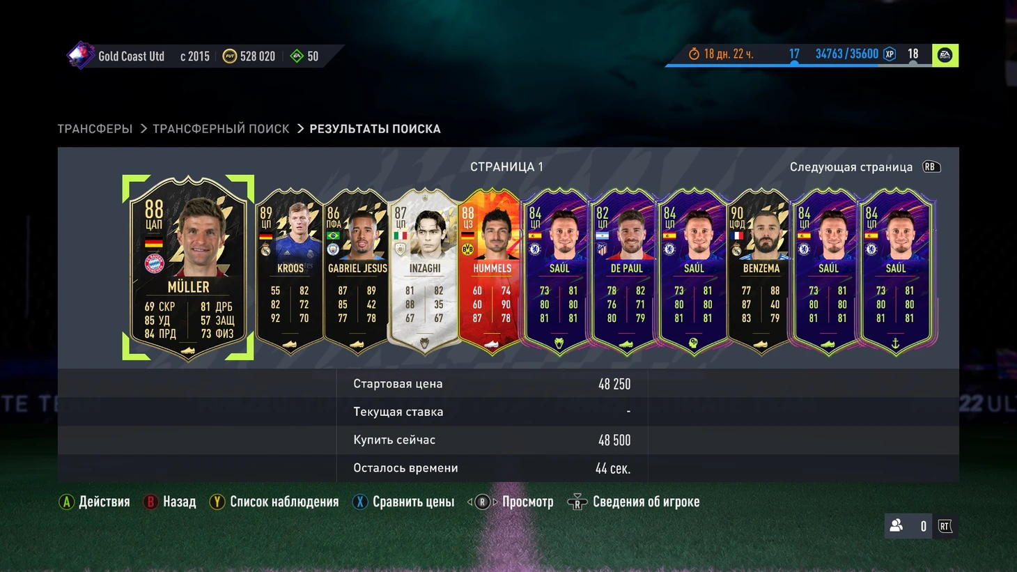Click the FUT coins icon next to 528 020

tap(229, 56)
